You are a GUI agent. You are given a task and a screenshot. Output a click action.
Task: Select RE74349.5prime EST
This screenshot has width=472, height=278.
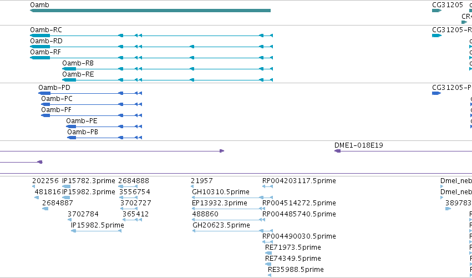268,264
